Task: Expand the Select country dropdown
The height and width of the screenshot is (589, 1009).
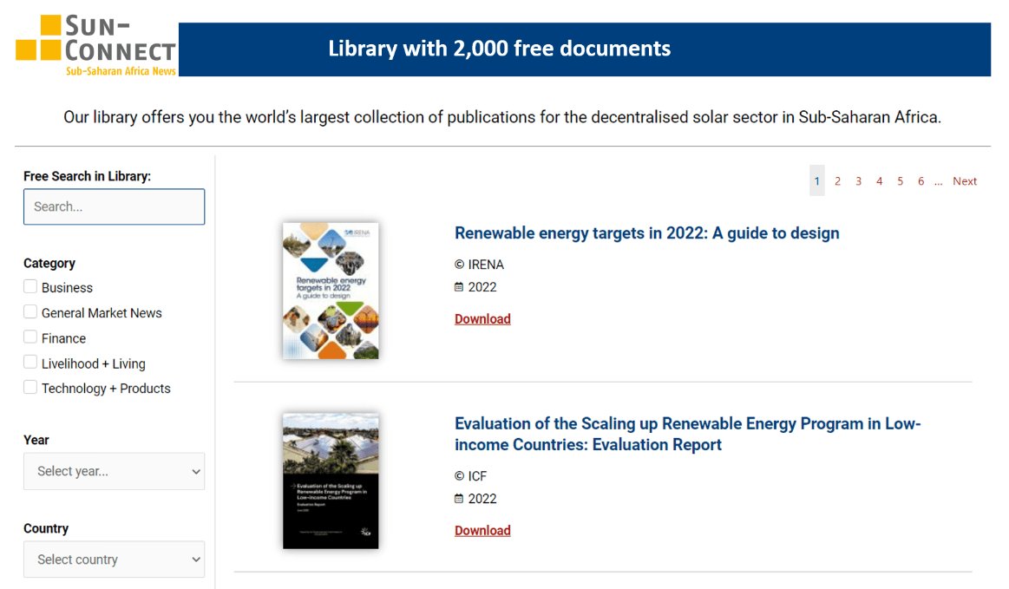Action: pyautogui.click(x=114, y=560)
